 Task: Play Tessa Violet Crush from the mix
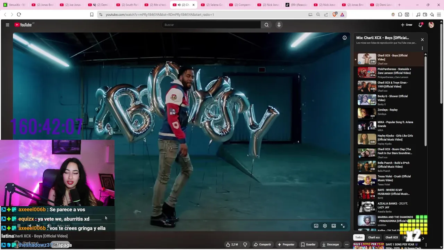[x=388, y=180]
